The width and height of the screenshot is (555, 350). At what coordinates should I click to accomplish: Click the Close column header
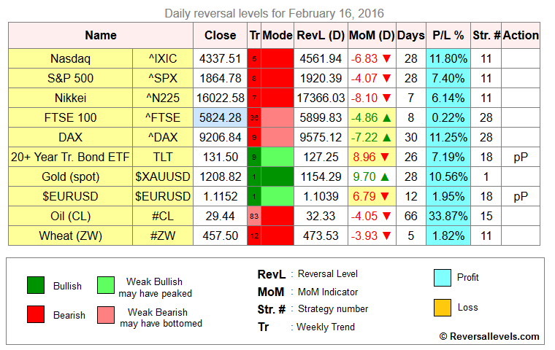[220, 35]
